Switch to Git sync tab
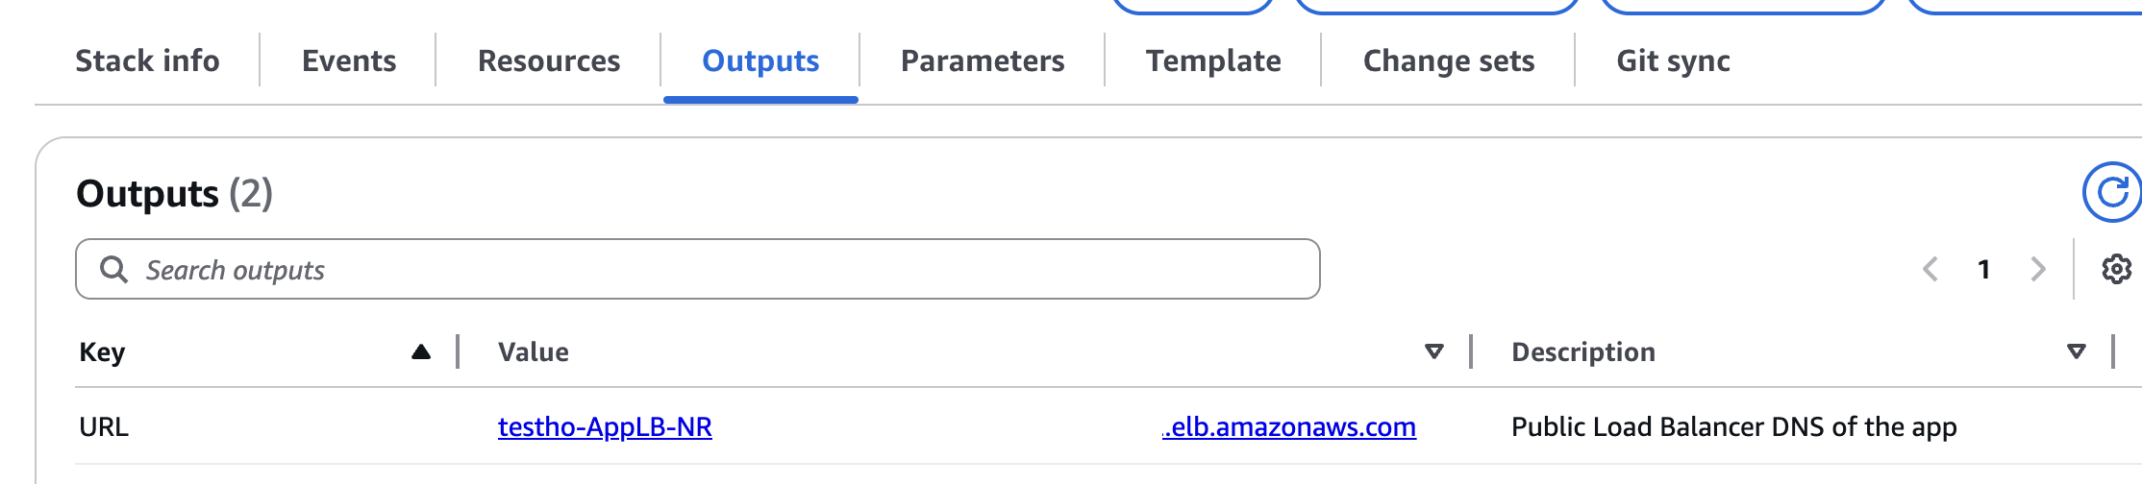This screenshot has width=2142, height=484. 1673,60
